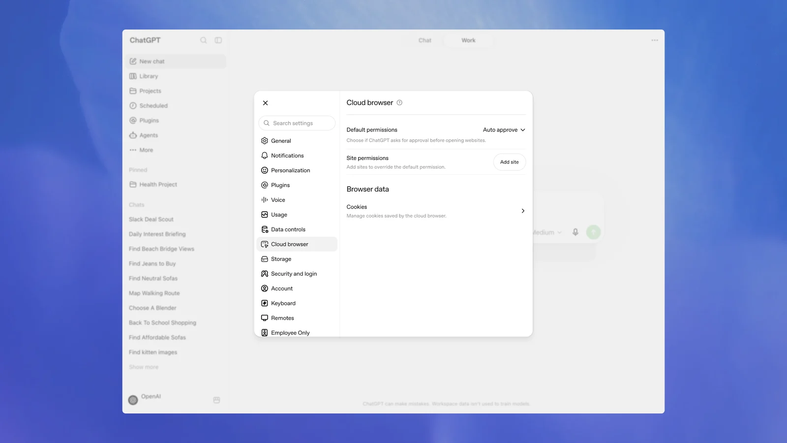Toggle the sidebar collapse icon
Screen dimensions: 787x443
coord(218,40)
